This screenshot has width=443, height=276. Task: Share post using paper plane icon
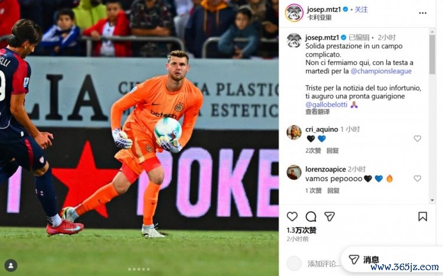[330, 216]
